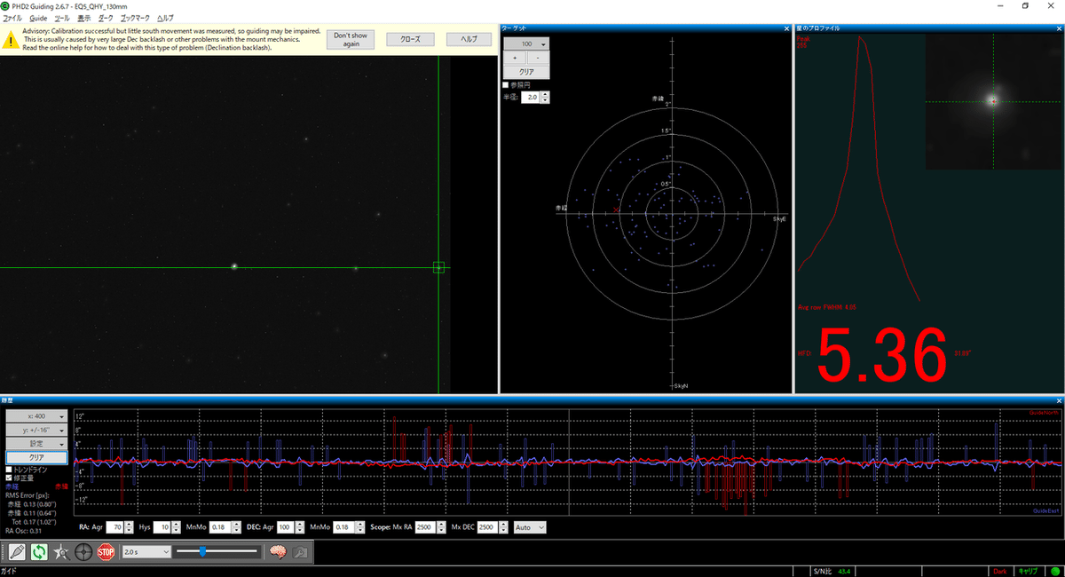Uncheck the 修正量 checkbox
The width and height of the screenshot is (1065, 577).
click(x=10, y=478)
